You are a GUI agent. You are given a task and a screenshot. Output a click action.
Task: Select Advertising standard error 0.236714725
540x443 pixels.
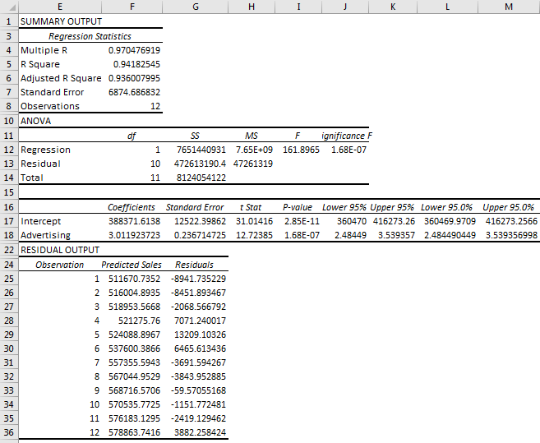coord(200,235)
